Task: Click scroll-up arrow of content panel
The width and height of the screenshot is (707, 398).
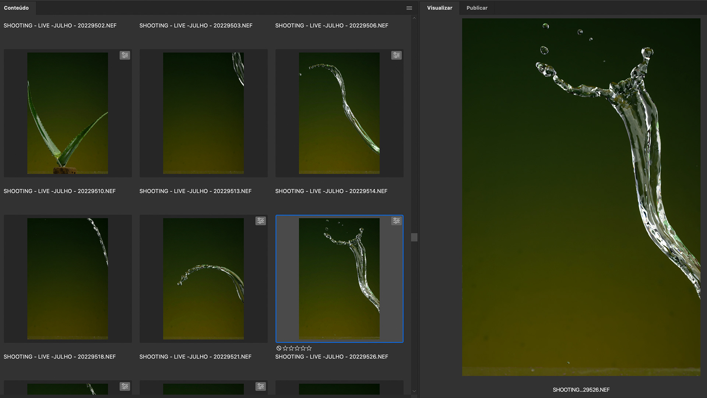Action: pyautogui.click(x=414, y=18)
